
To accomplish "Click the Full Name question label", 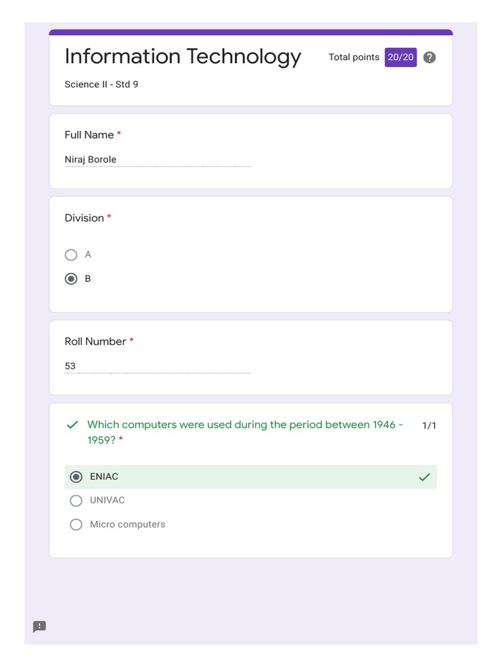I will 89,135.
